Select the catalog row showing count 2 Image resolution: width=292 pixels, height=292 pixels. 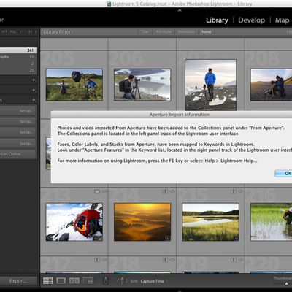(18, 64)
